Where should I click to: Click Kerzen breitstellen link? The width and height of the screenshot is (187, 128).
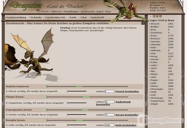(127, 115)
